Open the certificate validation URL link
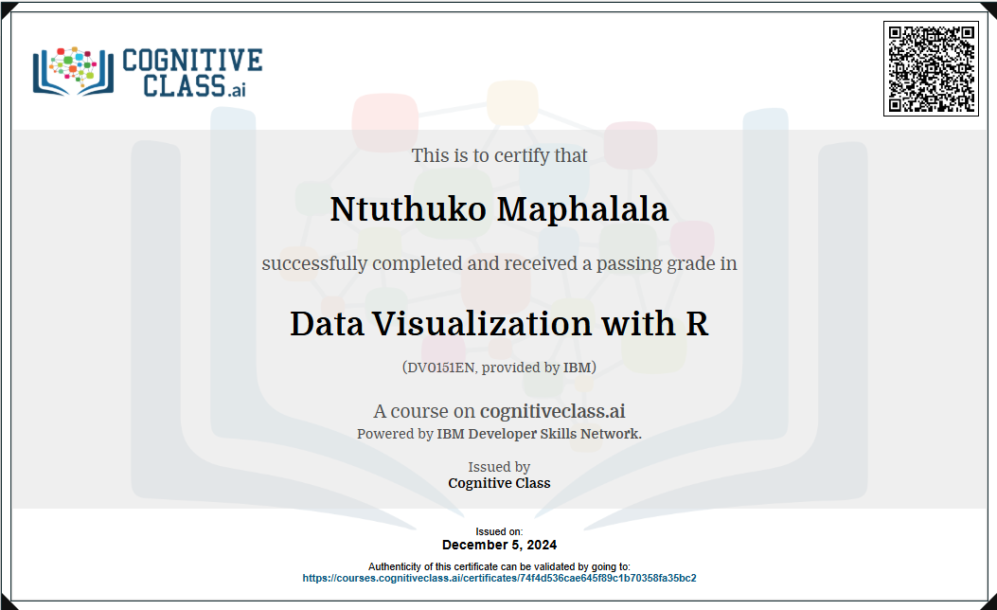This screenshot has height=610, width=997. coord(499,578)
